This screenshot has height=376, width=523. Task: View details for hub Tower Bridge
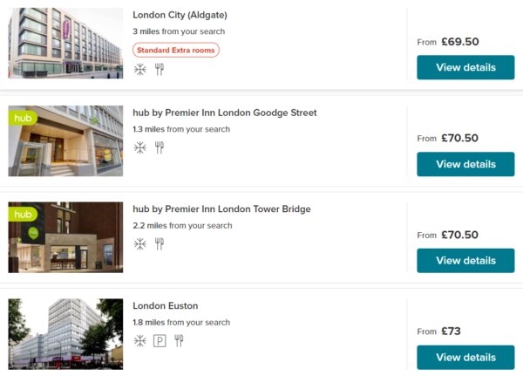coord(465,260)
